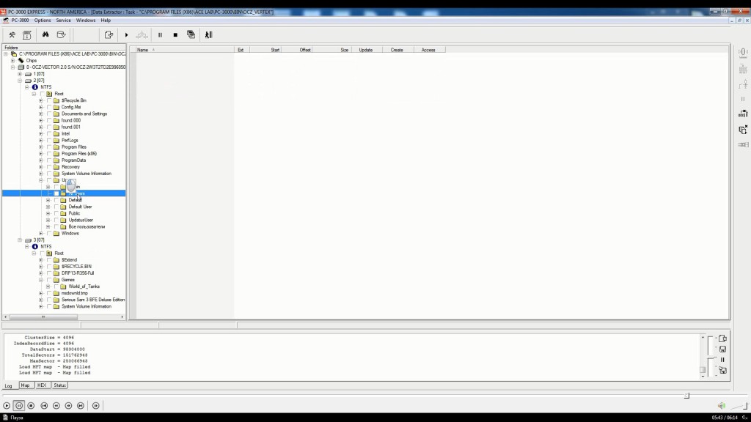751x422 pixels.
Task: Click the binoculars search icon in toolbar
Action: (x=45, y=34)
